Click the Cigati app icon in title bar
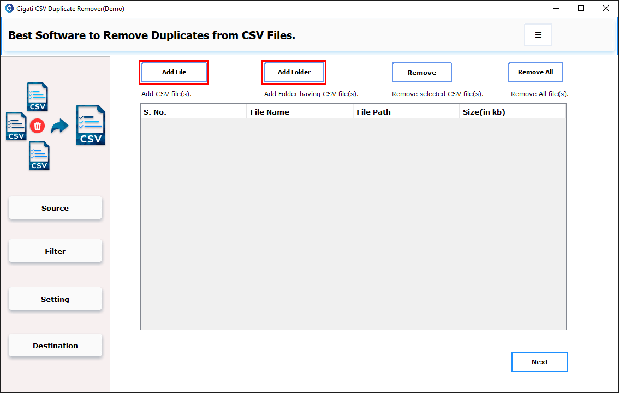The width and height of the screenshot is (619, 393). [9, 8]
